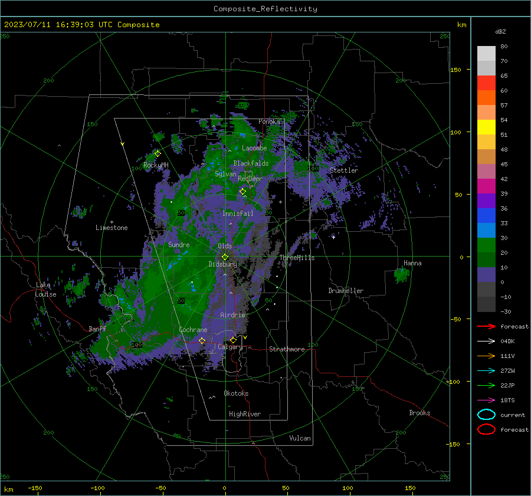Click the asterisk marker above Limestone

pos(112,222)
